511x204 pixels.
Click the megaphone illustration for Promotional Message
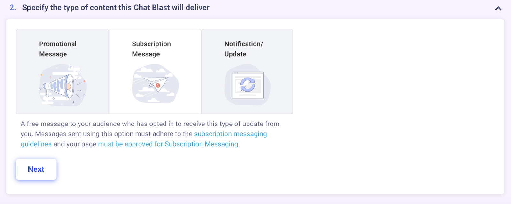click(63, 85)
